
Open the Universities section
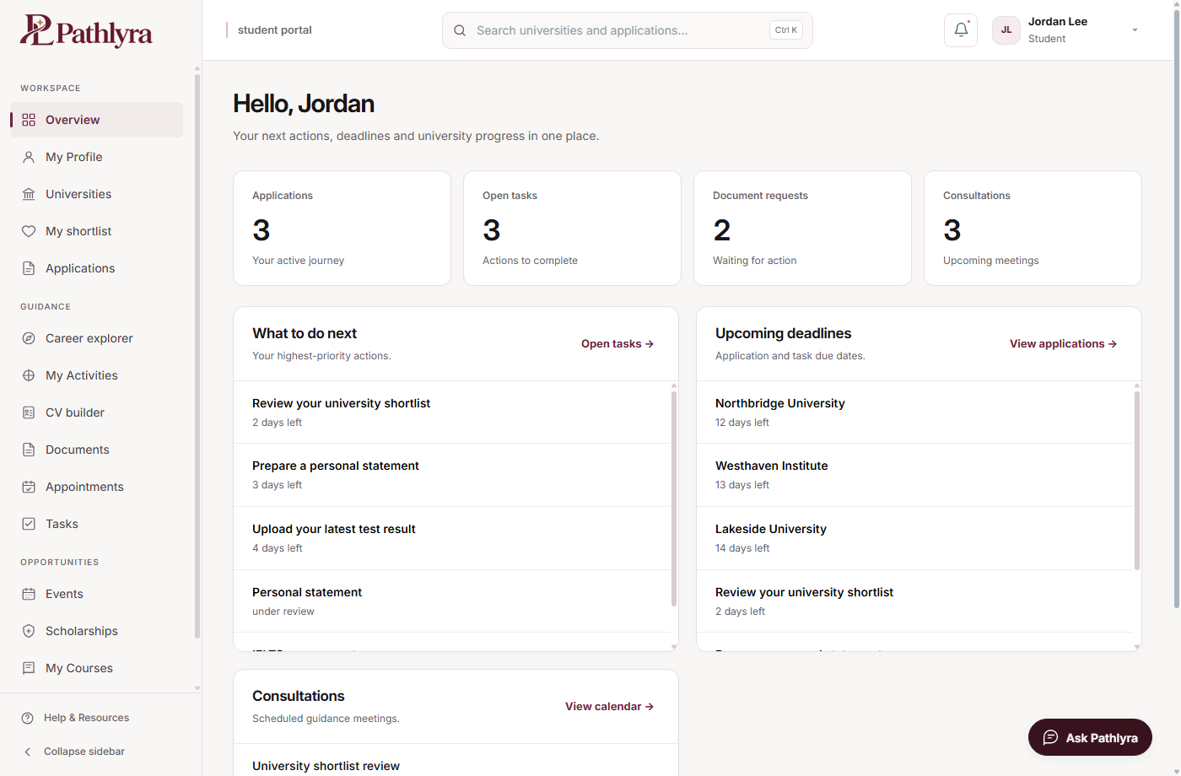tap(97, 194)
